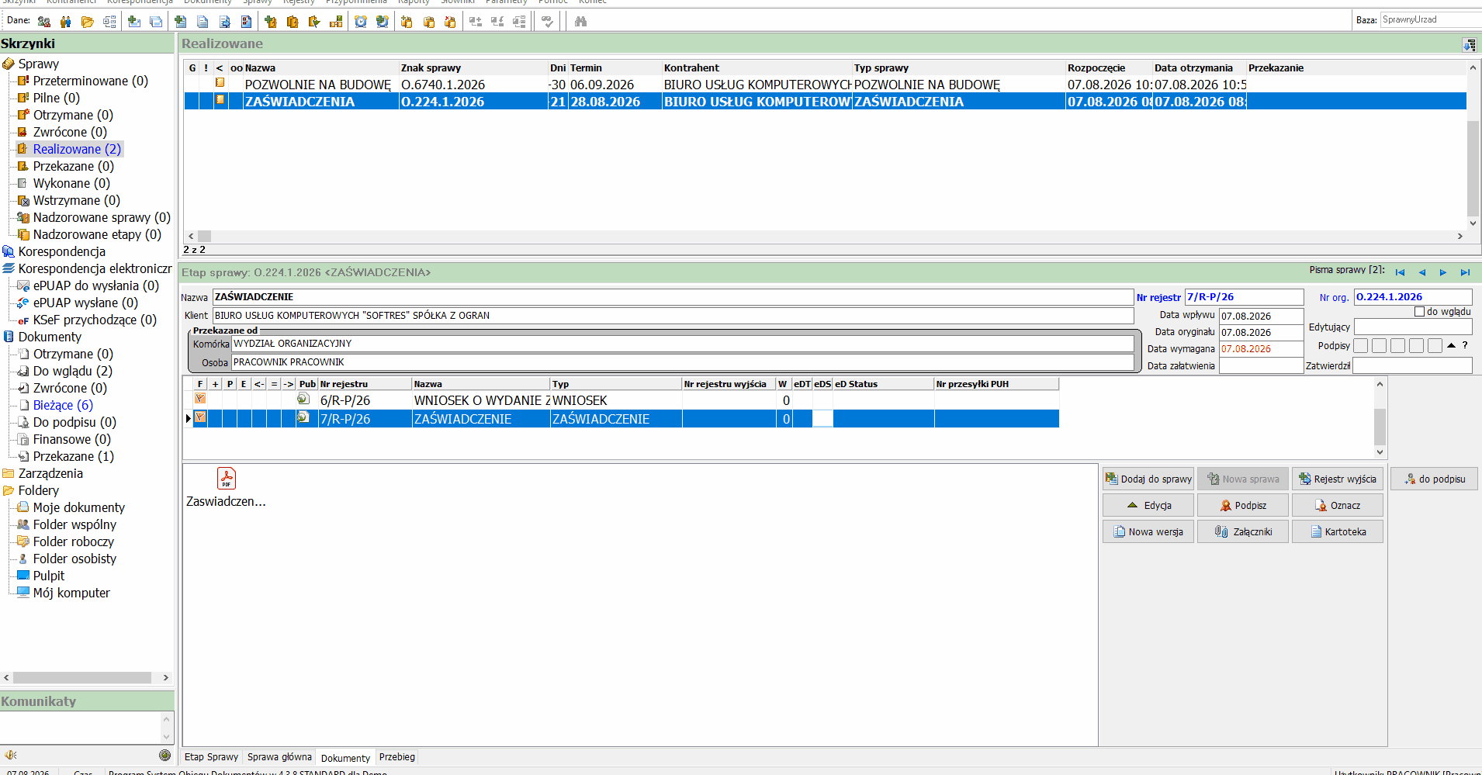The width and height of the screenshot is (1482, 775).
Task: Click the case list horizontal scrollbar thumb
Action: 204,236
